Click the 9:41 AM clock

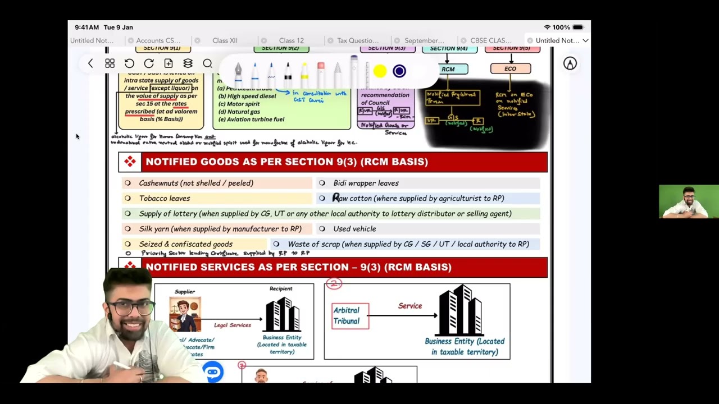[x=87, y=27]
